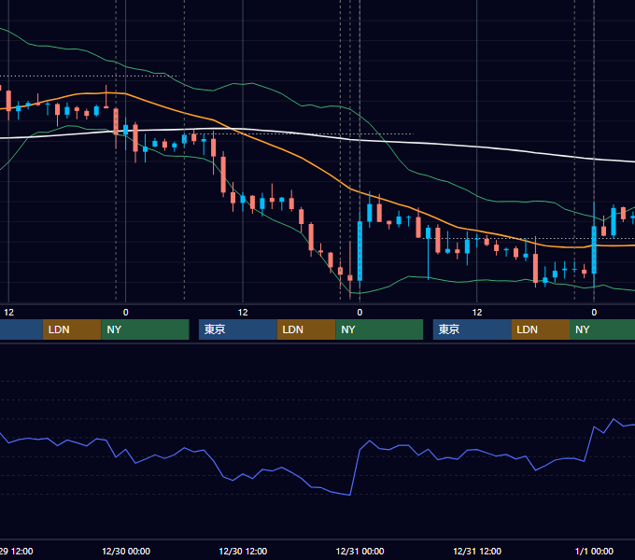Click hour label 12 above 12/31 12:00
635x560 pixels.
click(477, 313)
